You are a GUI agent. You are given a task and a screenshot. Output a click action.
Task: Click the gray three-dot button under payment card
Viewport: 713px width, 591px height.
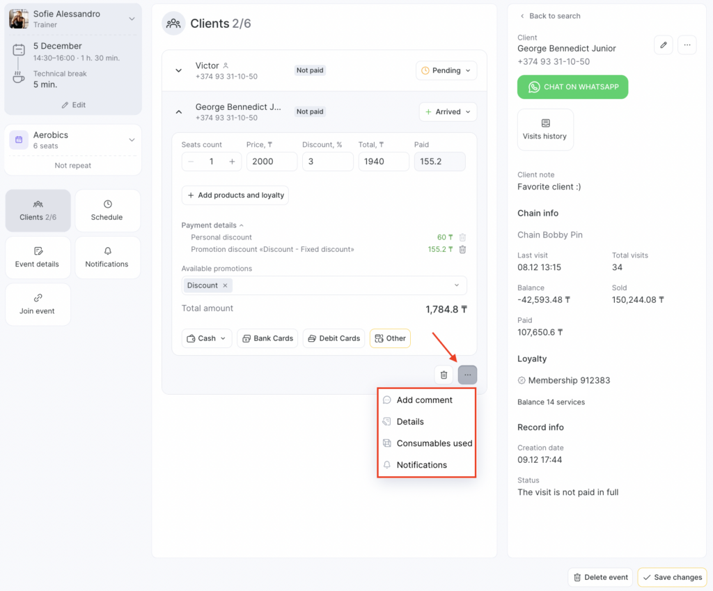click(x=467, y=375)
